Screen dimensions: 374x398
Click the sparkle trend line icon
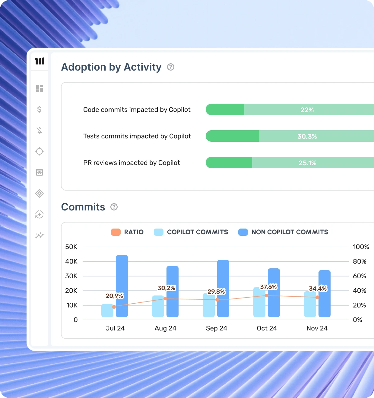pos(40,235)
